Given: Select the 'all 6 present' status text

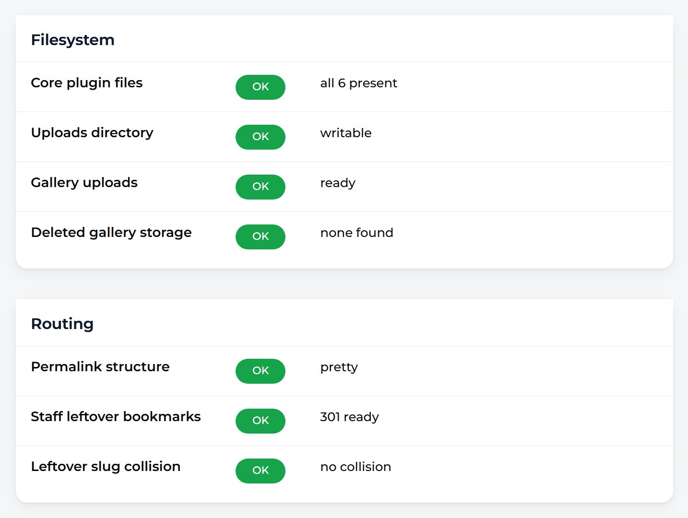Looking at the screenshot, I should pos(359,83).
